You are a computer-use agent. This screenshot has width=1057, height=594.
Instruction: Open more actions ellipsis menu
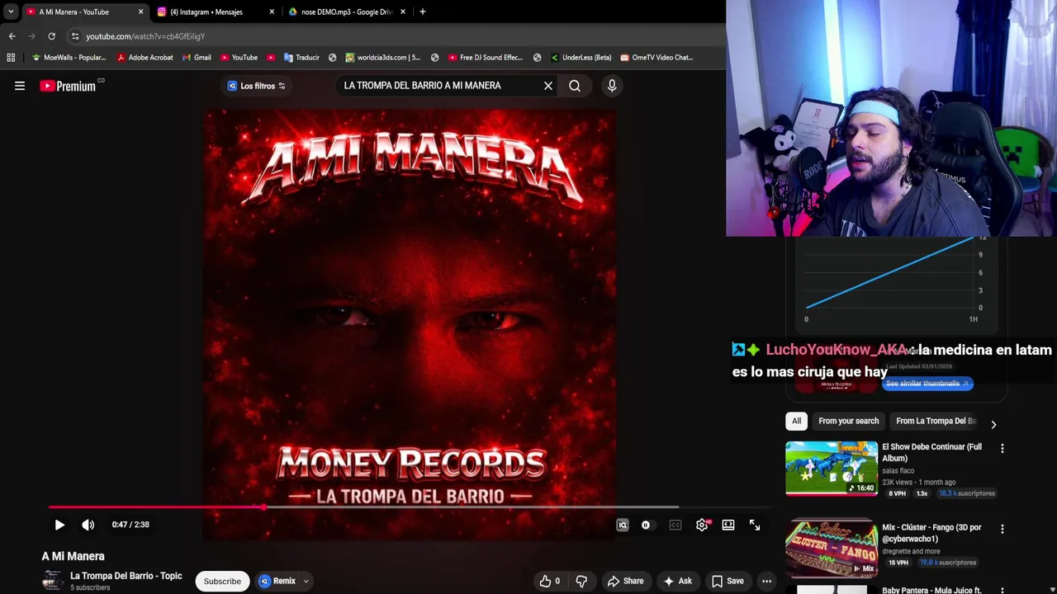point(766,581)
